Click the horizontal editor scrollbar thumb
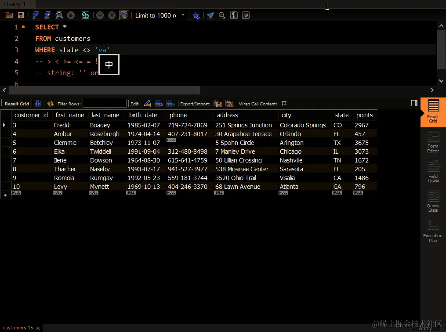 point(105,90)
